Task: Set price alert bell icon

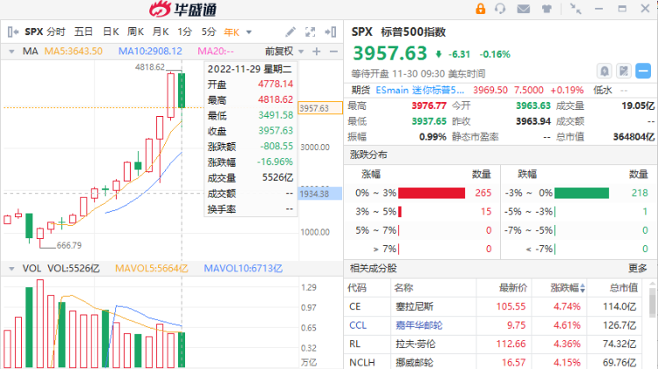Action: click(x=604, y=71)
